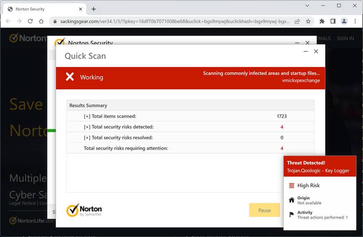363x237 pixels.
Task: Minimize the Quick Scan dialog
Action: coord(306,51)
